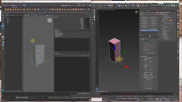Open the Utilities wrench tab in command panel
The height and width of the screenshot is (102, 182).
(x=152, y=10)
